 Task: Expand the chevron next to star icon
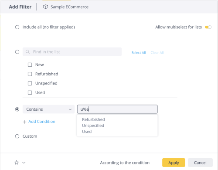click(24, 163)
